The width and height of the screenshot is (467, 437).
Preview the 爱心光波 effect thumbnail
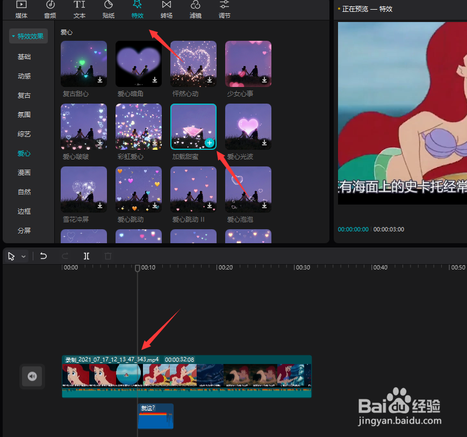point(248,127)
